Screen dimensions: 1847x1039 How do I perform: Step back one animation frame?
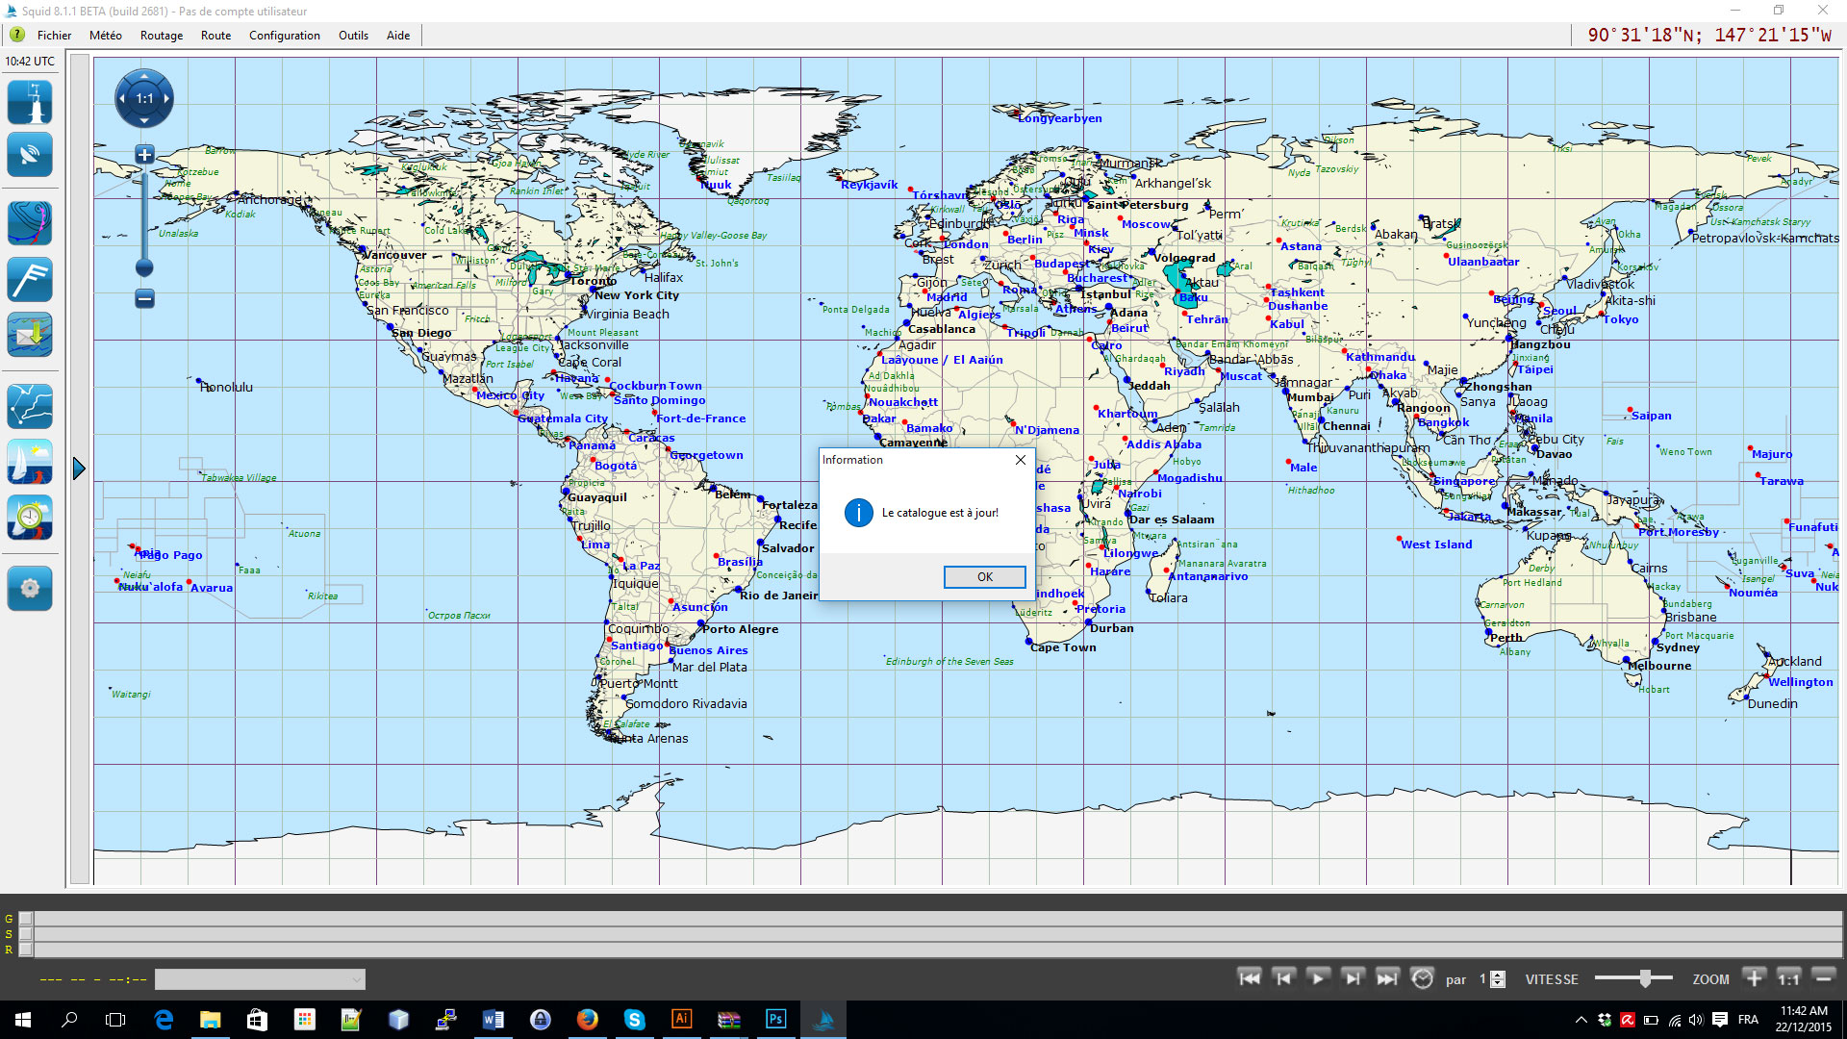coord(1283,978)
